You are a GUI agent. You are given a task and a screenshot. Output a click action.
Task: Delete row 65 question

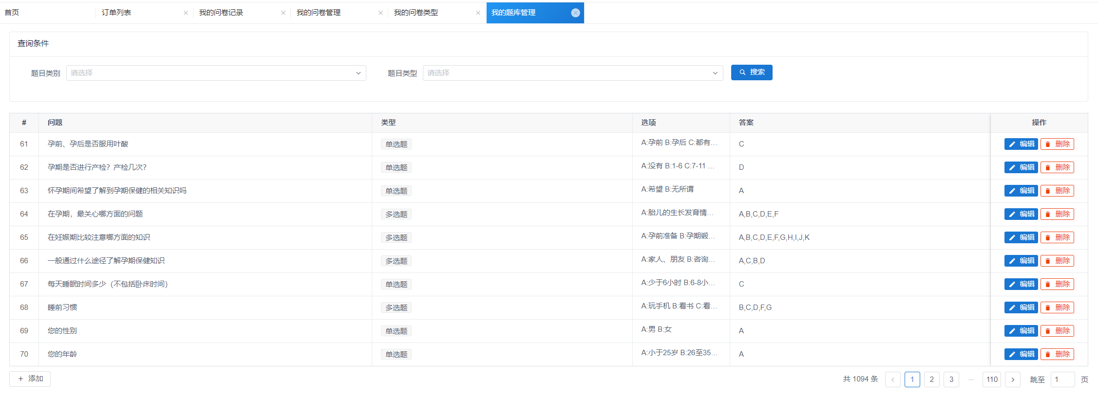(1057, 237)
